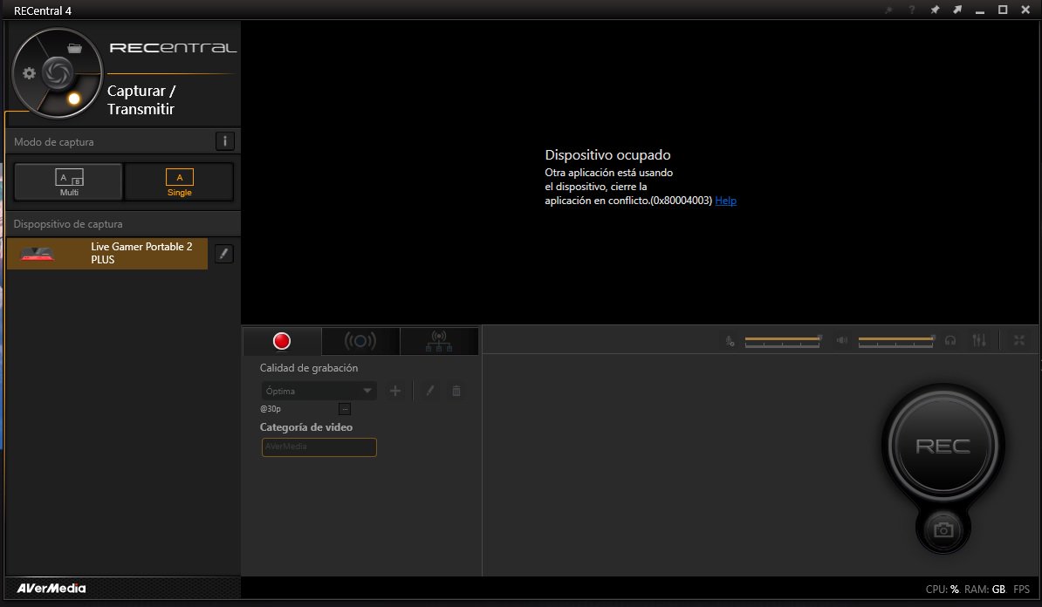Viewport: 1042px width, 607px height.
Task: Edit Live Gamer Portable 2 PLUS settings
Action: point(224,254)
